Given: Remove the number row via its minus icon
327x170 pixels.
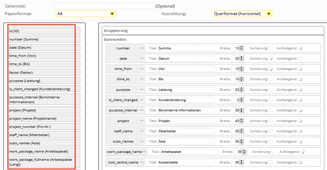Looking at the screenshot, I should (142, 48).
